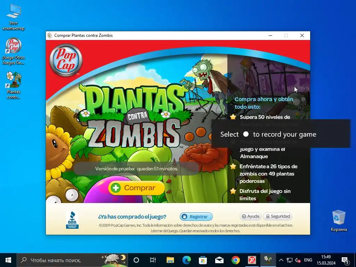Click '¿Ya has comprado el juego?' text
The width and height of the screenshot is (356, 267).
click(x=132, y=217)
